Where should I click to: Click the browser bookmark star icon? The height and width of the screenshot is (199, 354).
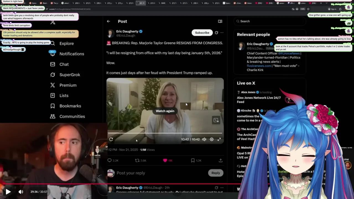(x=308, y=9)
